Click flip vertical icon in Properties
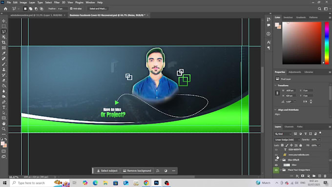 click(311, 102)
